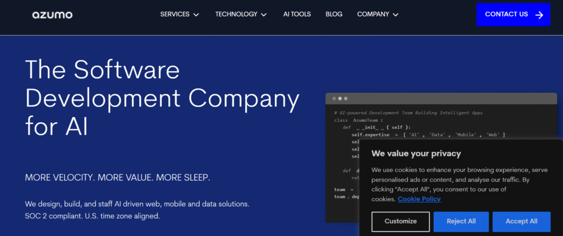Screen dimensions: 563x236
Task: Click the arrow icon in CONTACT US
Action: pyautogui.click(x=539, y=15)
